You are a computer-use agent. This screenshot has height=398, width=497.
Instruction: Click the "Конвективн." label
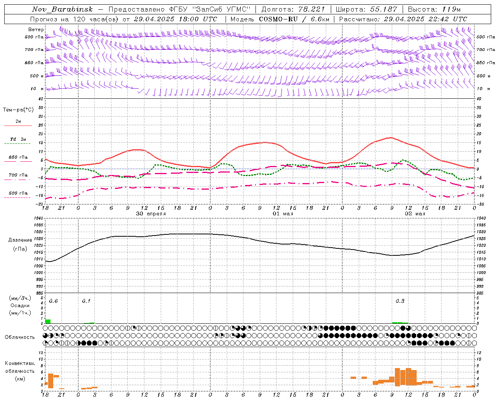20,363
